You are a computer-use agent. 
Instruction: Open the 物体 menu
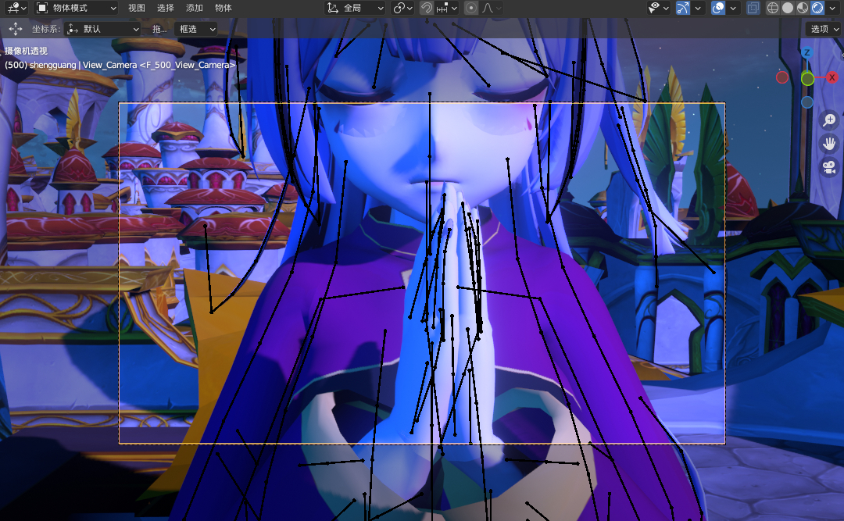[x=224, y=8]
